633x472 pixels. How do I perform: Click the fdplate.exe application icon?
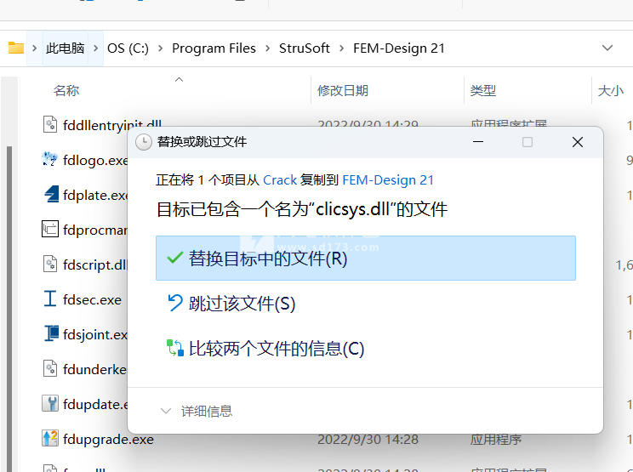coord(50,194)
